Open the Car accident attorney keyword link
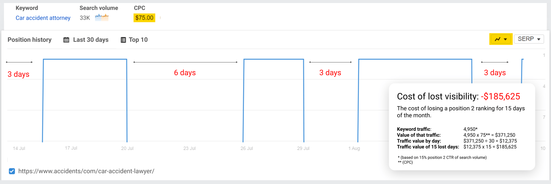This screenshot has width=551, height=184. click(43, 18)
